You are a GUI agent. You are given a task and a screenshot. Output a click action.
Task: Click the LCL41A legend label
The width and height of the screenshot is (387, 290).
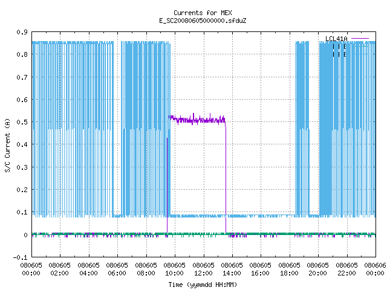tap(336, 39)
